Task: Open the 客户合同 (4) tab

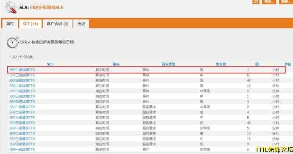Action: (58, 24)
